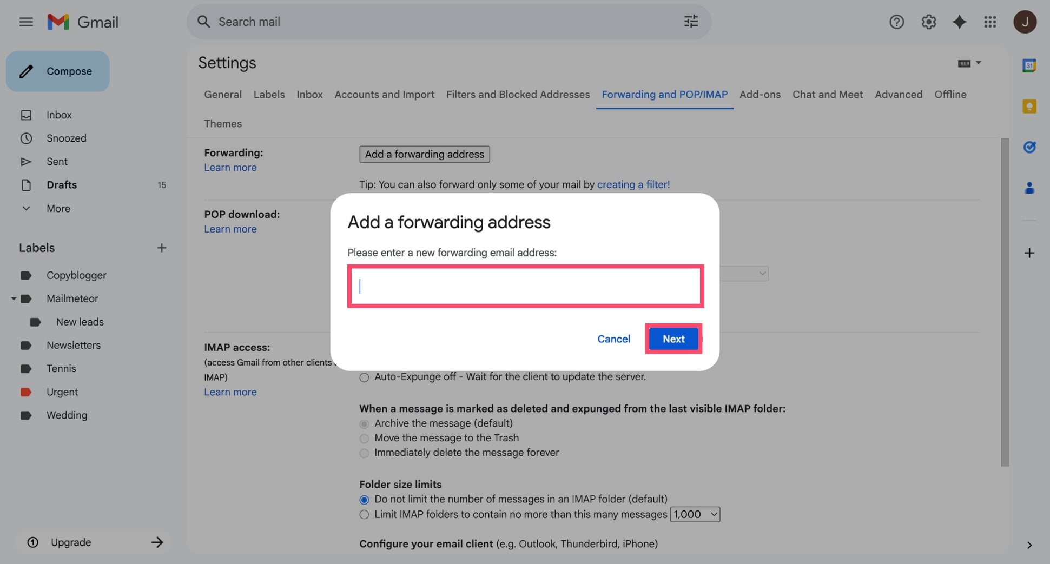Open the creating a filter link
The height and width of the screenshot is (564, 1050).
[633, 184]
